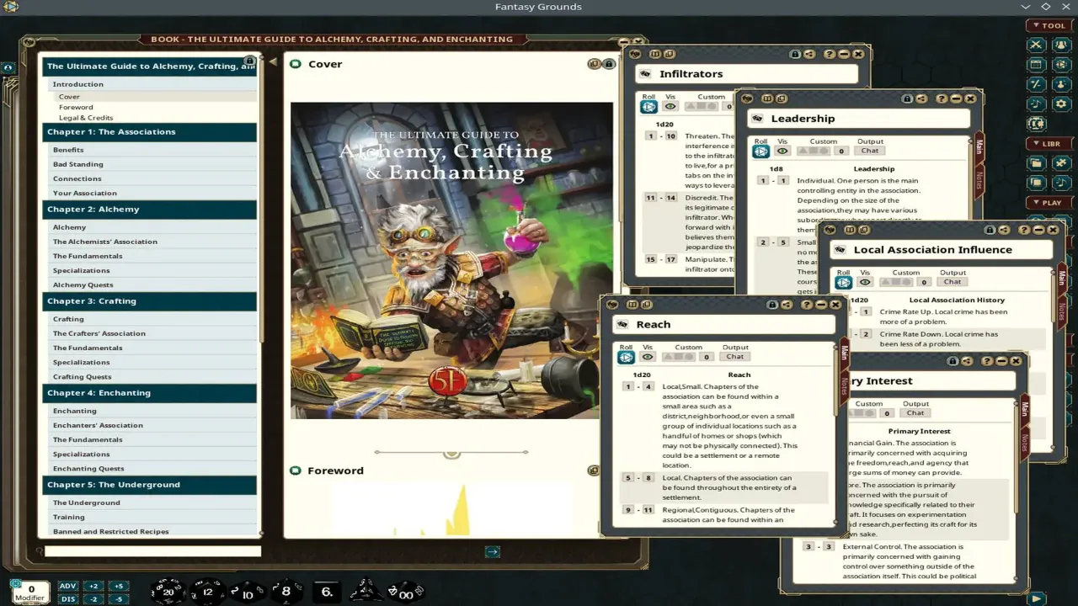Toggle the Vis eye in Reach table

click(648, 357)
